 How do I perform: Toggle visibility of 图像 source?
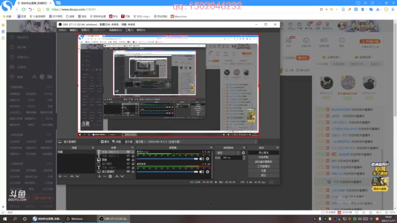pos(128,160)
